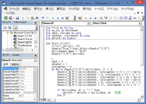Click the Insert UserForm toolbar icon
Image resolution: width=146 pixels, height=104 pixels.
pyautogui.click(x=10, y=18)
